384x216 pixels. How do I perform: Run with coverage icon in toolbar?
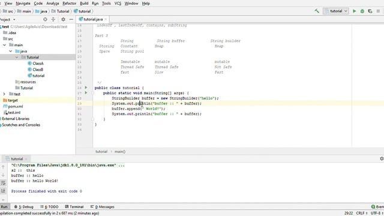pos(370,11)
